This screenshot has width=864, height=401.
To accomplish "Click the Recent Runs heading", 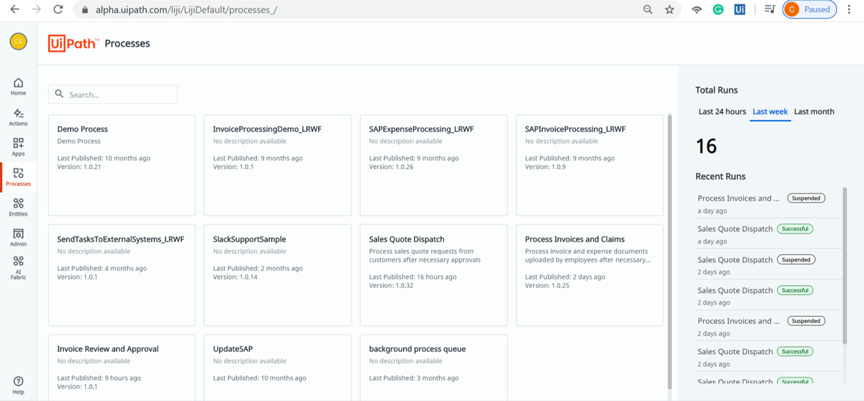I will (x=720, y=176).
